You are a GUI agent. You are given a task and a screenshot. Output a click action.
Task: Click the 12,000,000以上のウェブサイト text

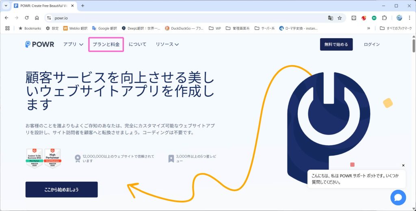(x=118, y=159)
